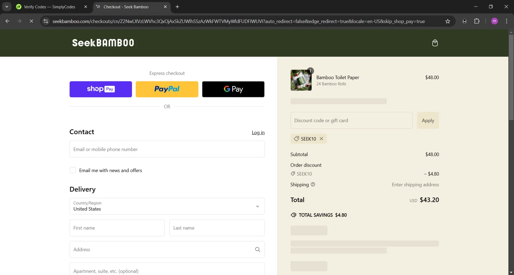The height and width of the screenshot is (275, 514).
Task: Pay with Shop Pay express checkout
Action: coord(101,89)
